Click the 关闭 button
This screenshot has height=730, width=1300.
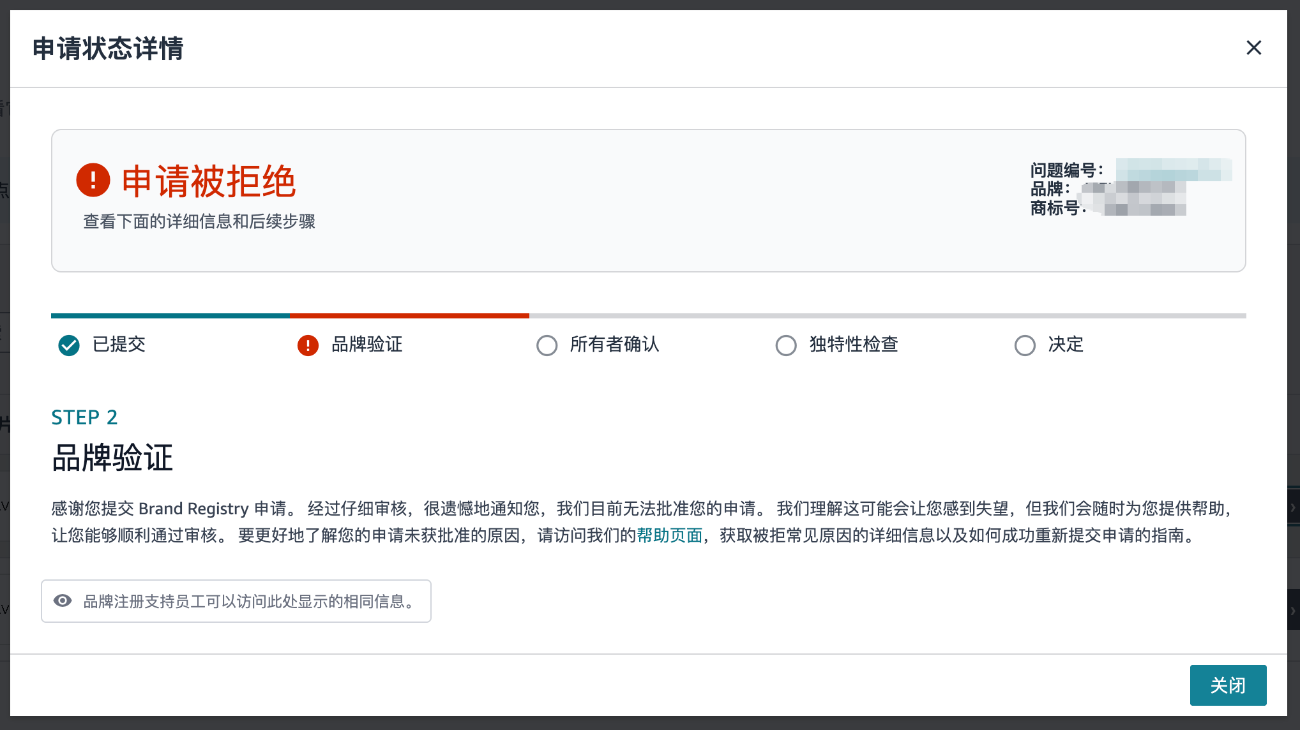coord(1228,685)
